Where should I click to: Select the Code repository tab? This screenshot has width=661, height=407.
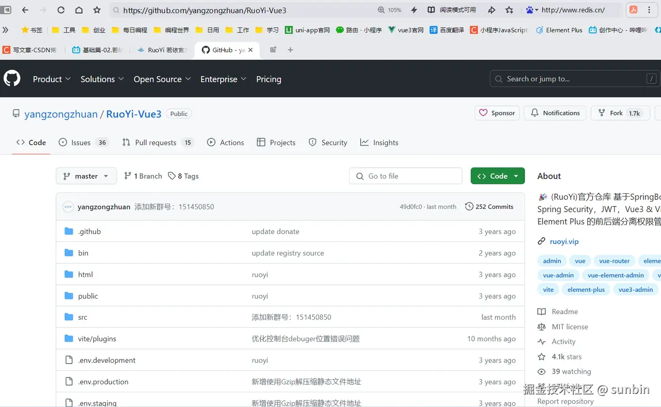click(x=31, y=142)
